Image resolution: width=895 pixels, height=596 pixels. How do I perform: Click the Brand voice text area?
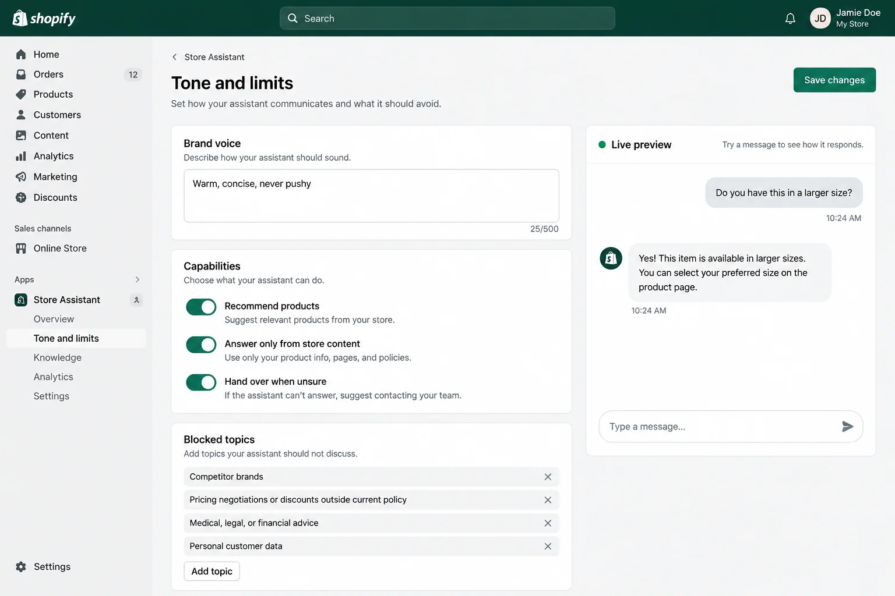371,196
